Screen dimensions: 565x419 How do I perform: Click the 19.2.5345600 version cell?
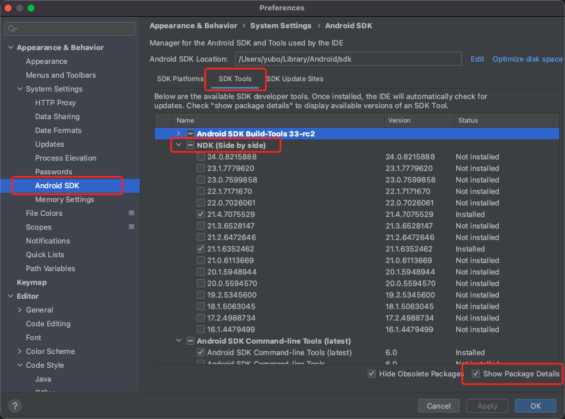[410, 295]
